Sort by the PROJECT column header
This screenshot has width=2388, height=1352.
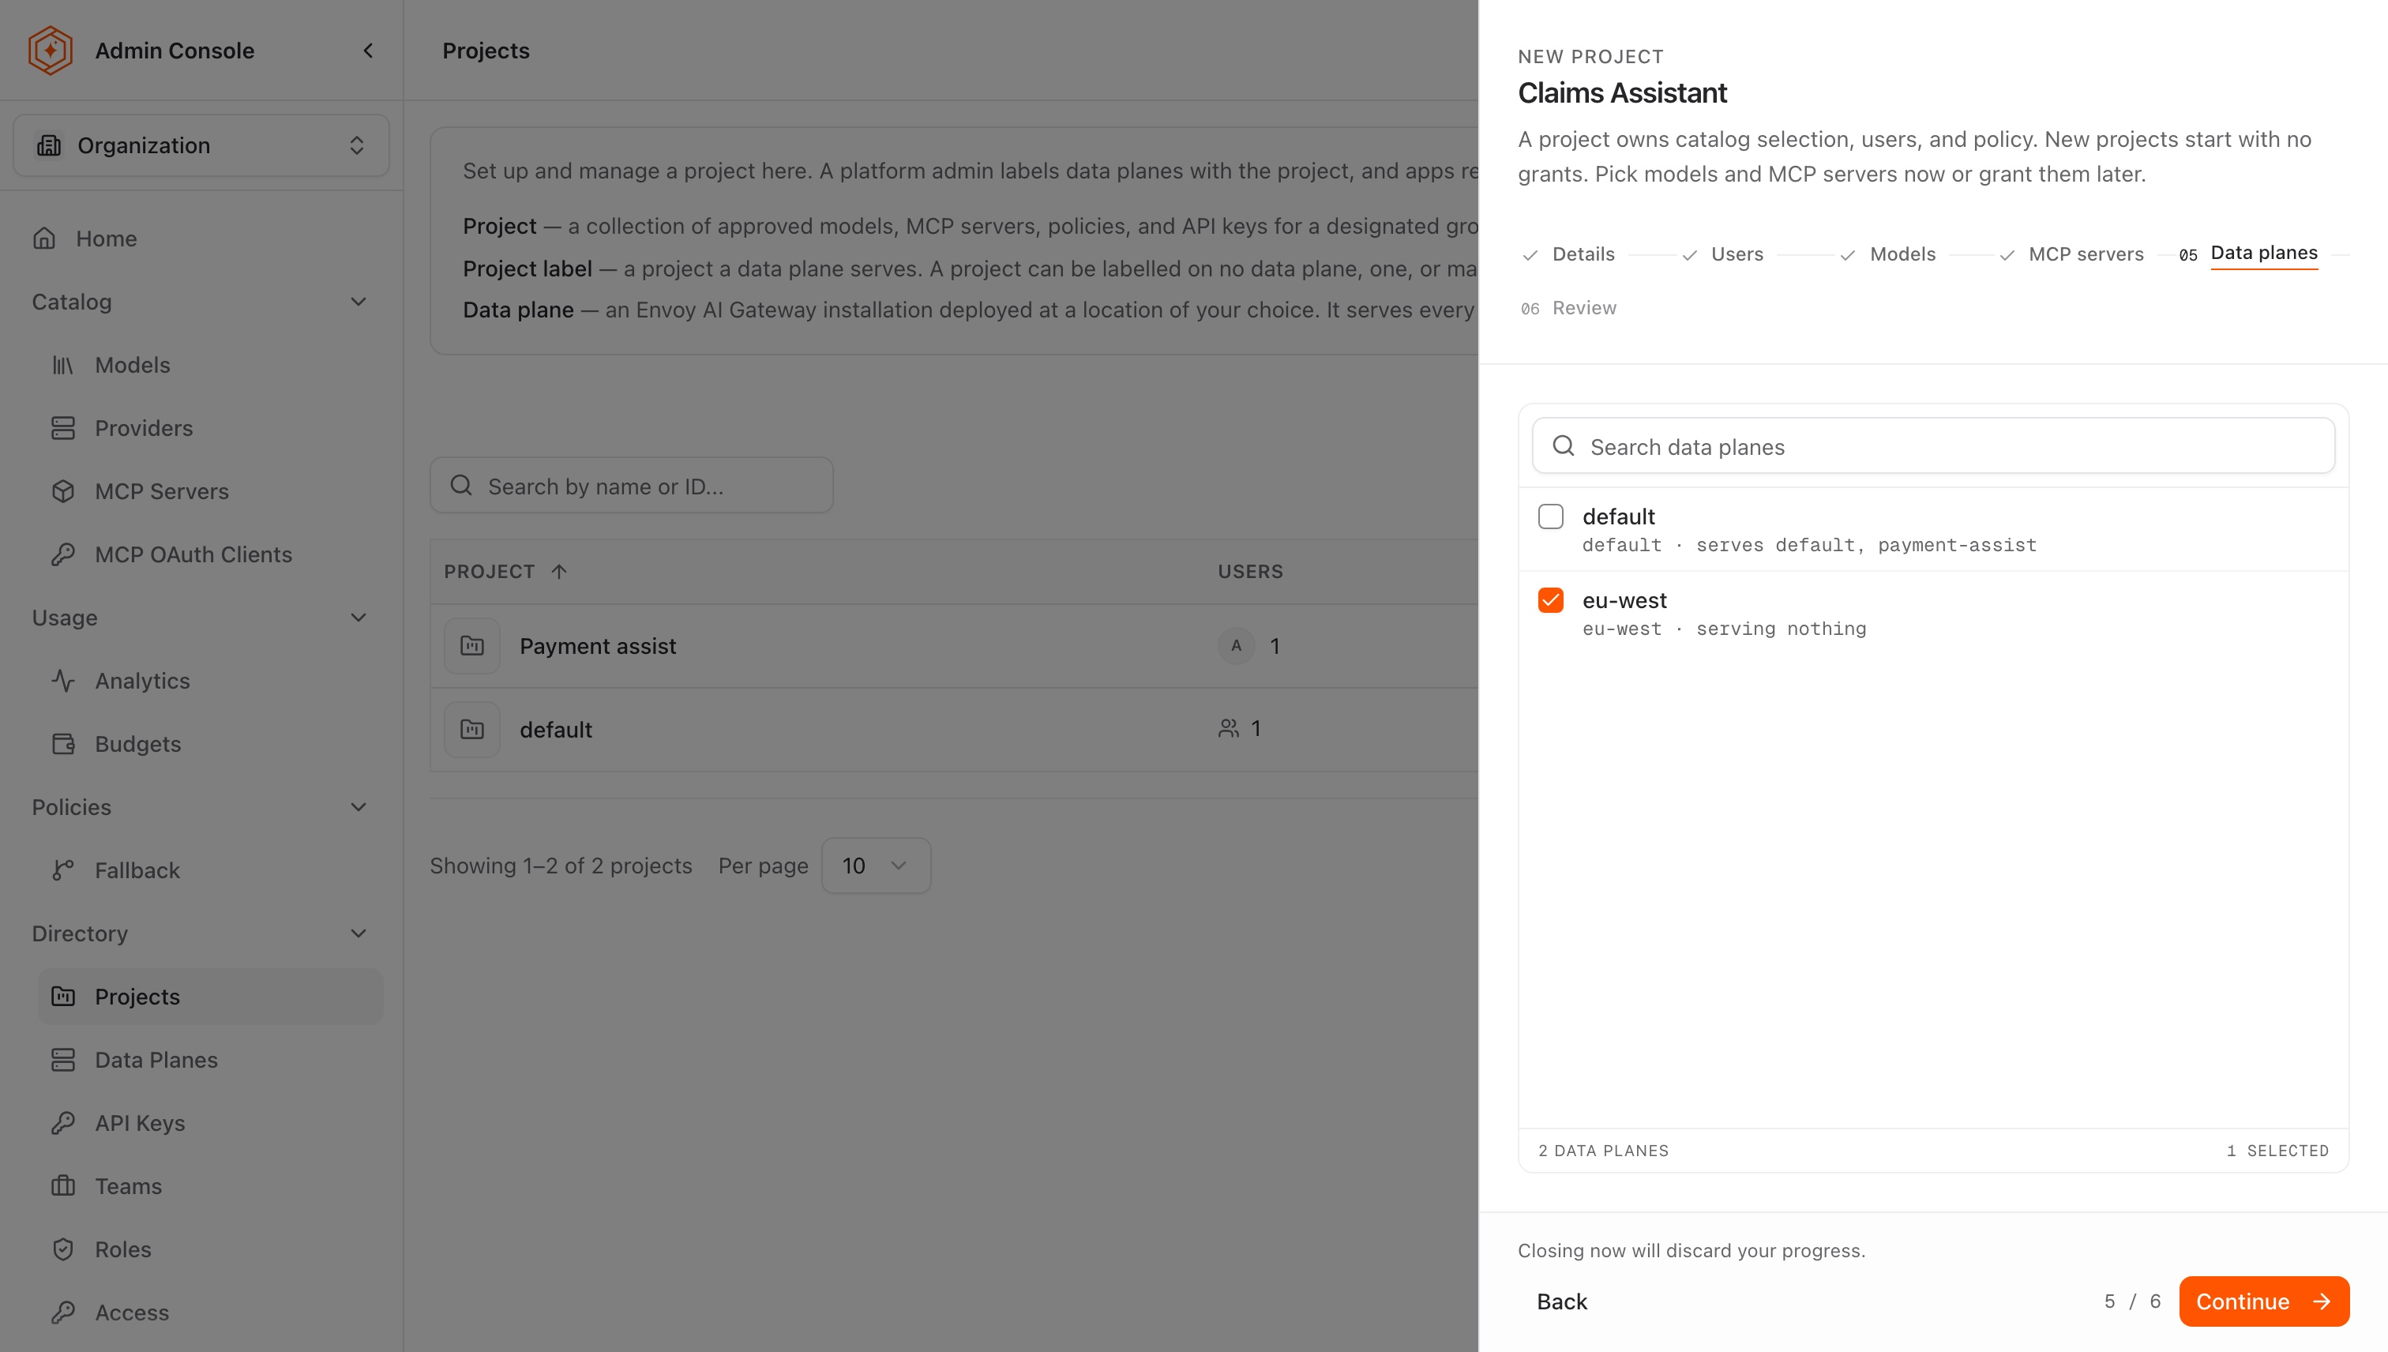coord(505,572)
